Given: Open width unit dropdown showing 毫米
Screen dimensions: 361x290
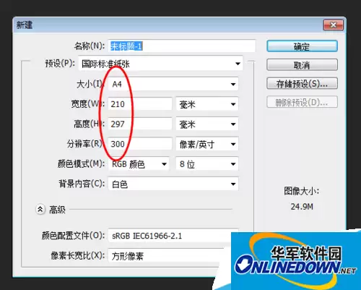Looking at the screenshot, I should [x=207, y=104].
